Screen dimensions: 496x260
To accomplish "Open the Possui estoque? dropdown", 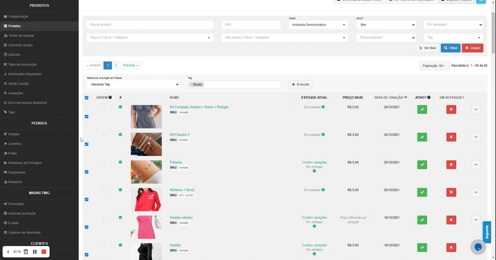I will pyautogui.click(x=386, y=38).
